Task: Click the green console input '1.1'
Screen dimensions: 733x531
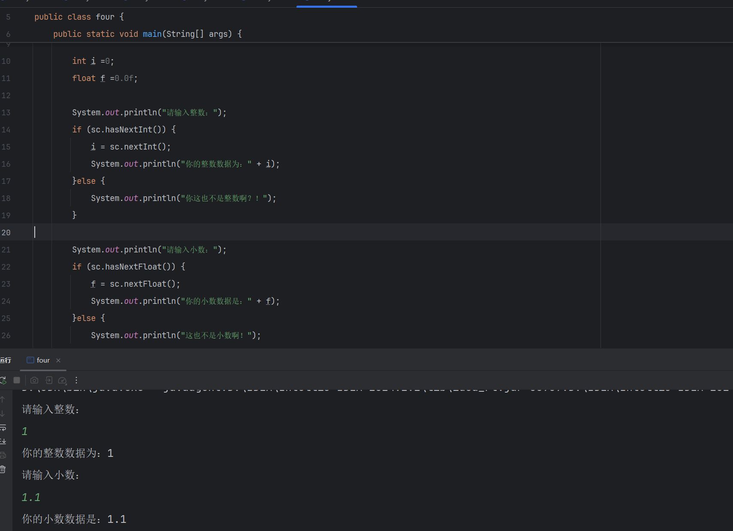Action: point(31,498)
